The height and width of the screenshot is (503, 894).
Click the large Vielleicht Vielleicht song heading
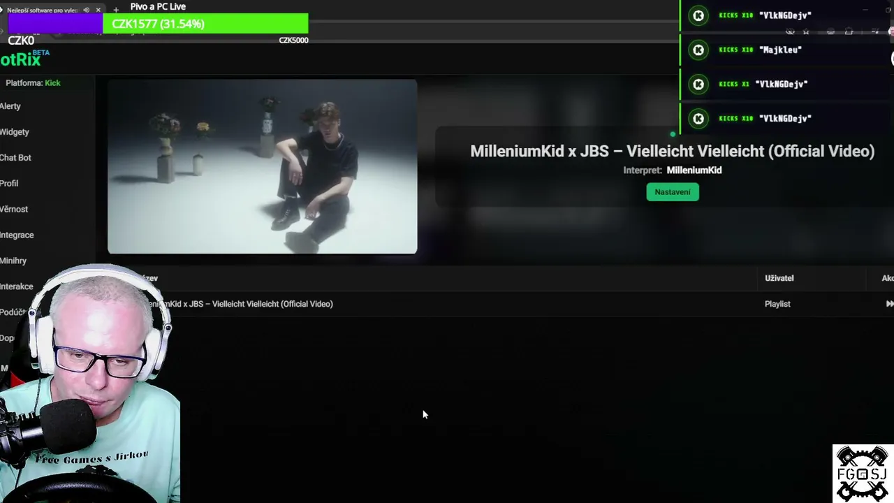coord(672,151)
